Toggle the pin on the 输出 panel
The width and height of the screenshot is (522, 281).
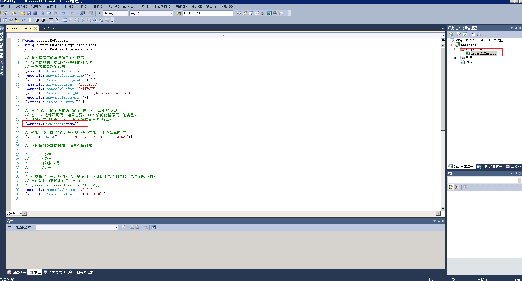[439, 221]
